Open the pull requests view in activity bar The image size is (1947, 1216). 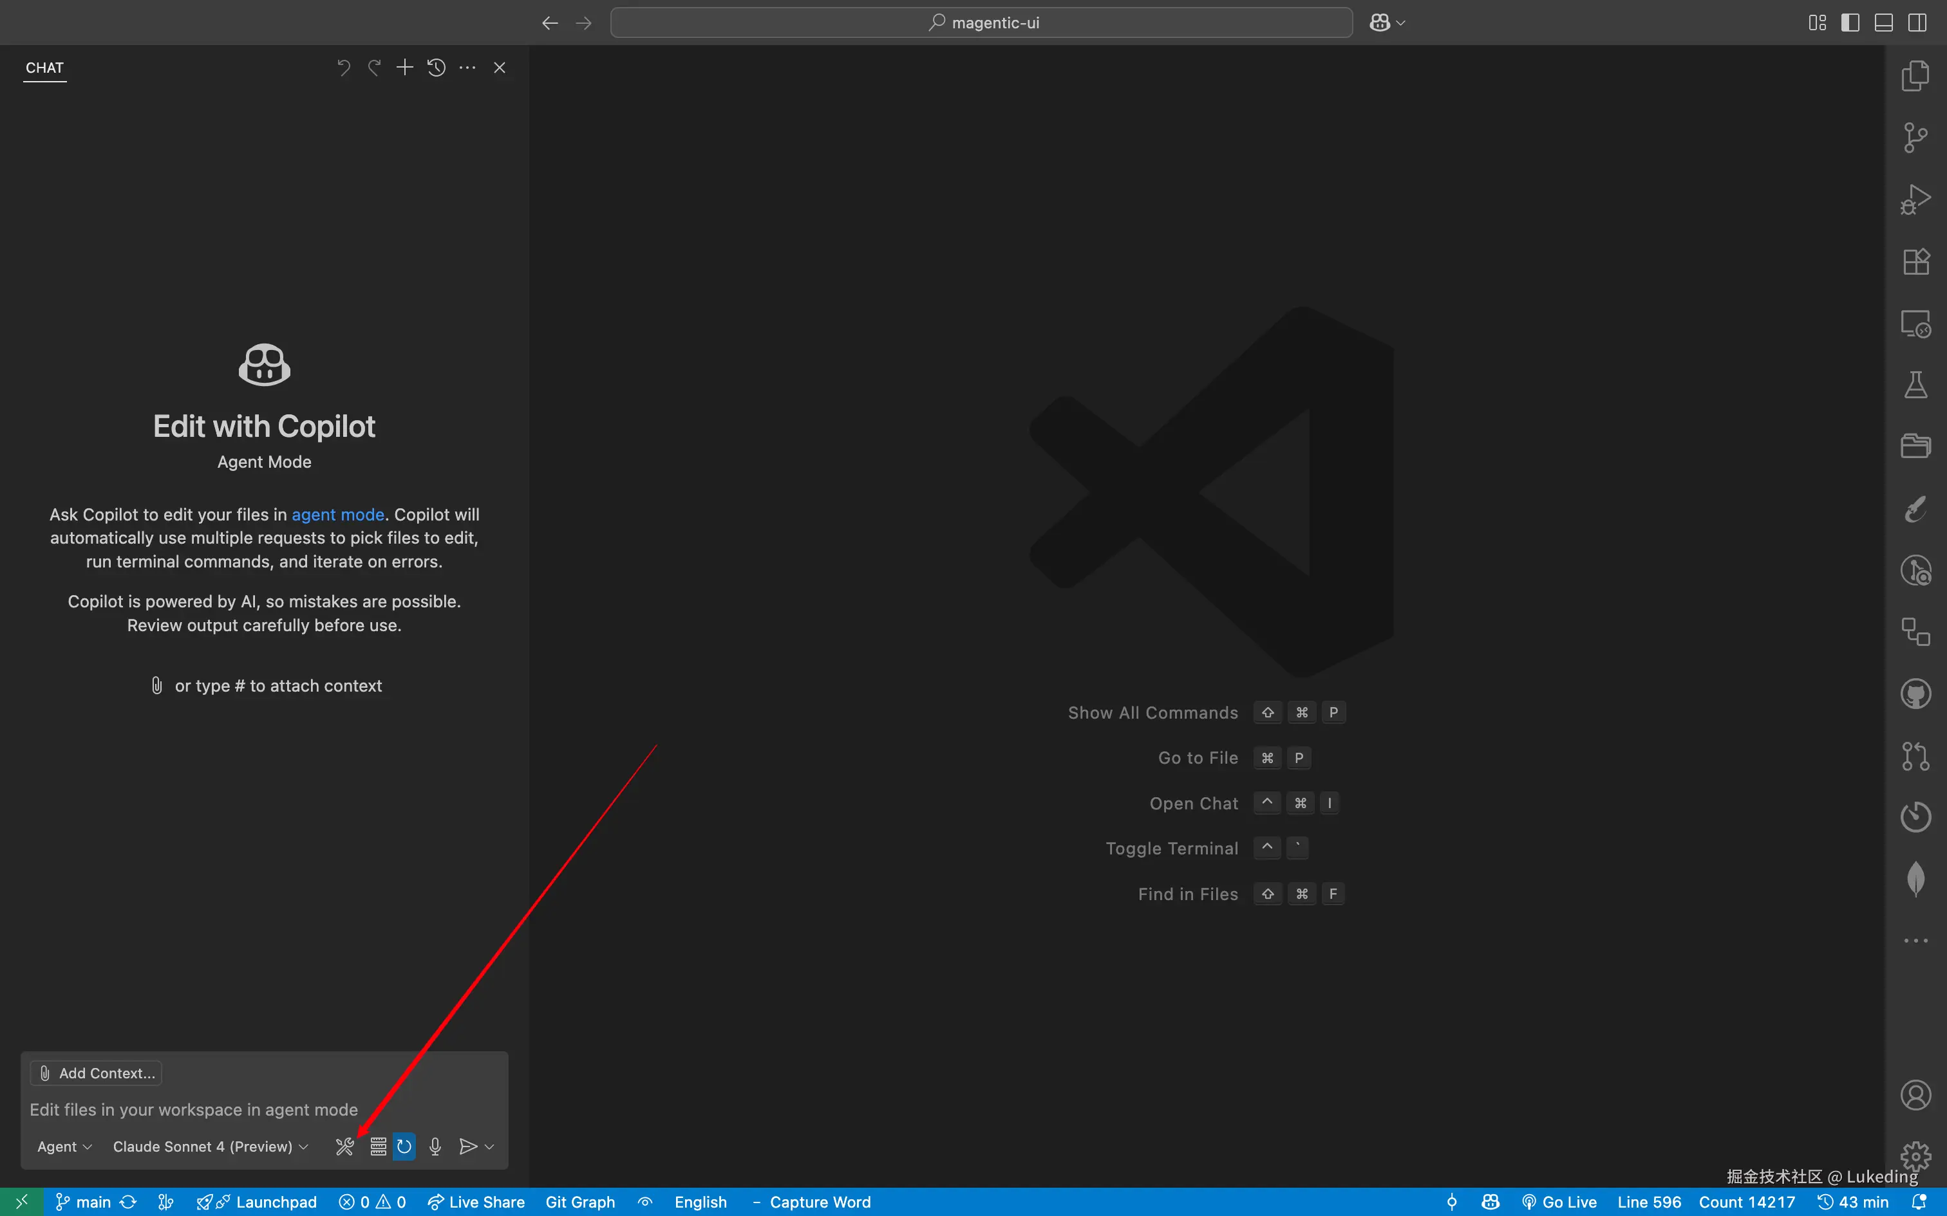[1915, 756]
